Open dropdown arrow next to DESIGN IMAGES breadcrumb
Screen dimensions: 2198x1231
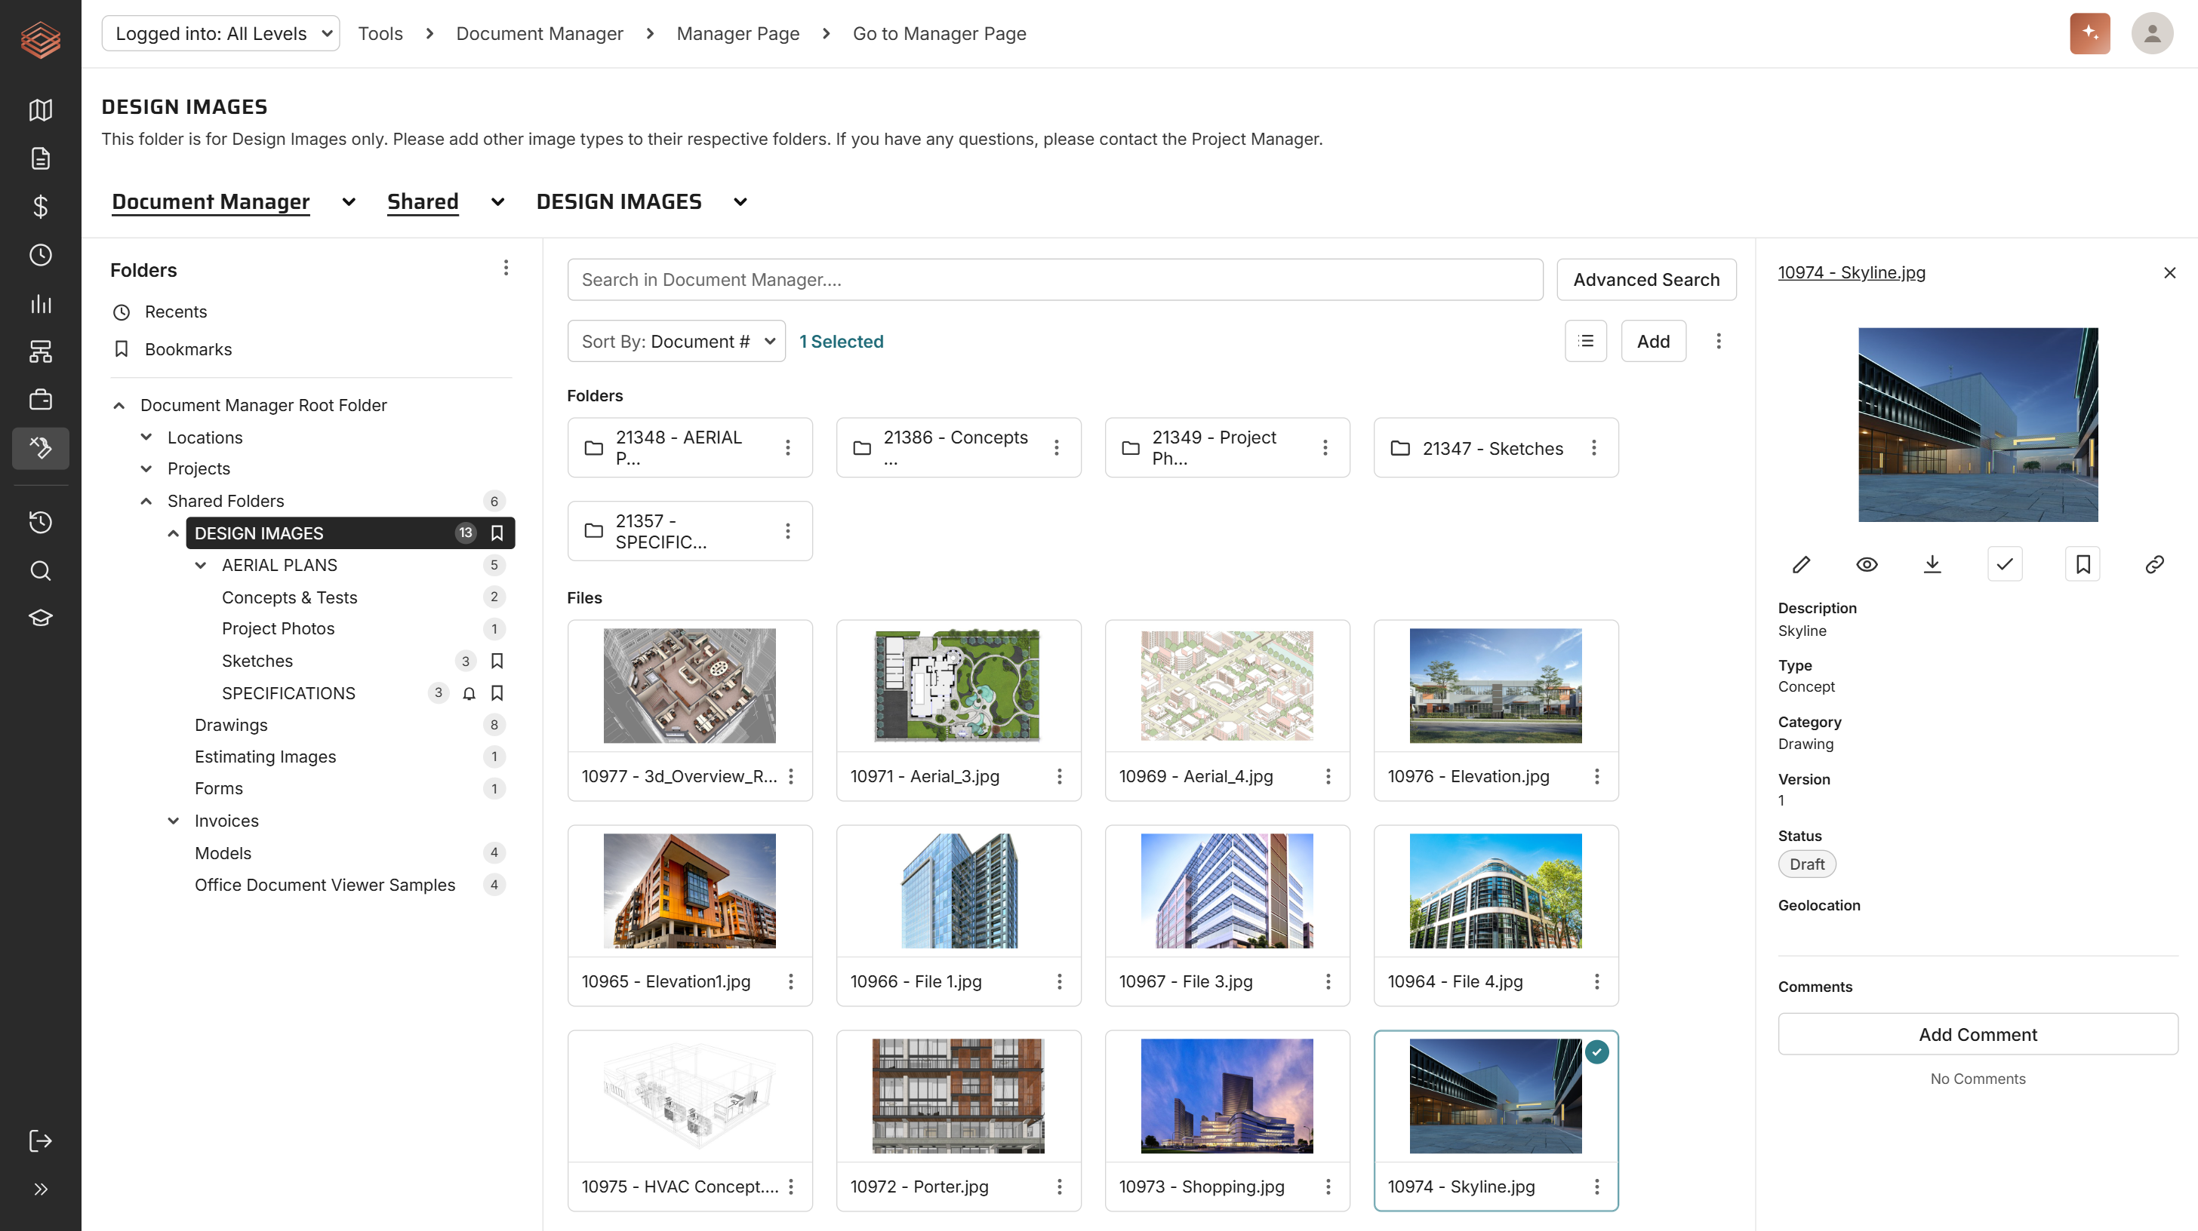[740, 202]
